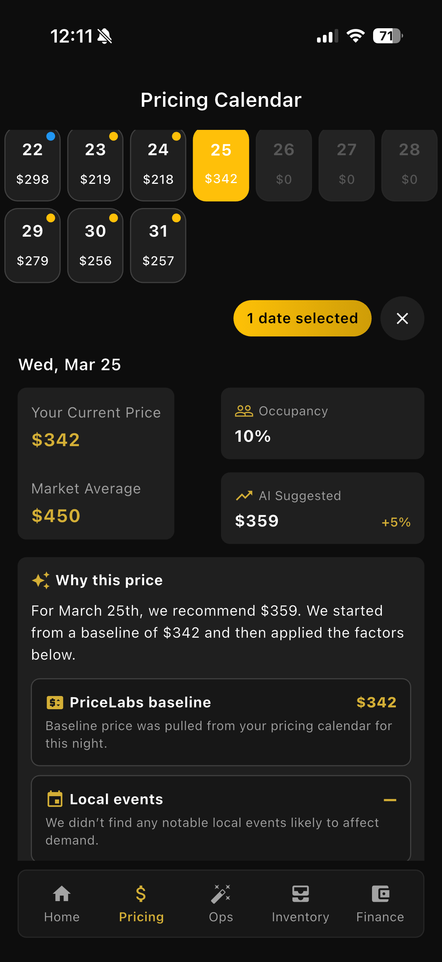Tap the sparkle icon beside Why this price
This screenshot has height=962, width=442.
pos(41,580)
